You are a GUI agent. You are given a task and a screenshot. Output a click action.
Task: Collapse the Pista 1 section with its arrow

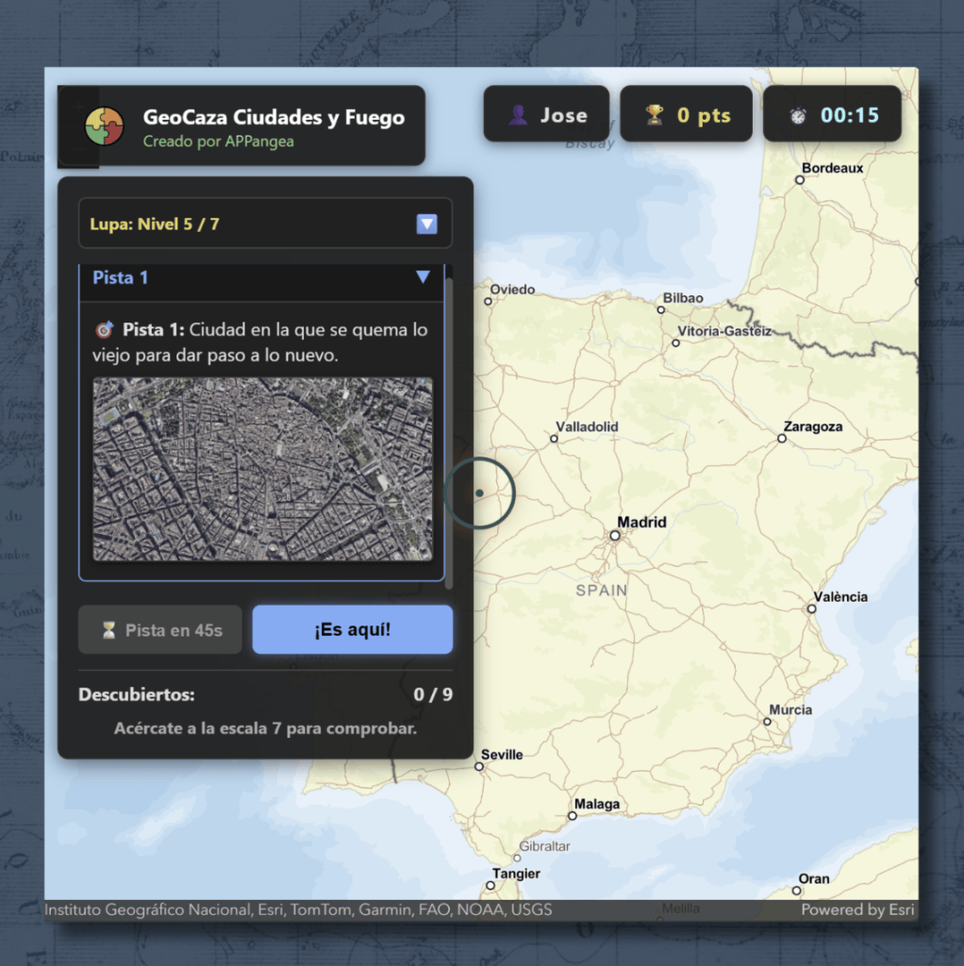coord(423,276)
